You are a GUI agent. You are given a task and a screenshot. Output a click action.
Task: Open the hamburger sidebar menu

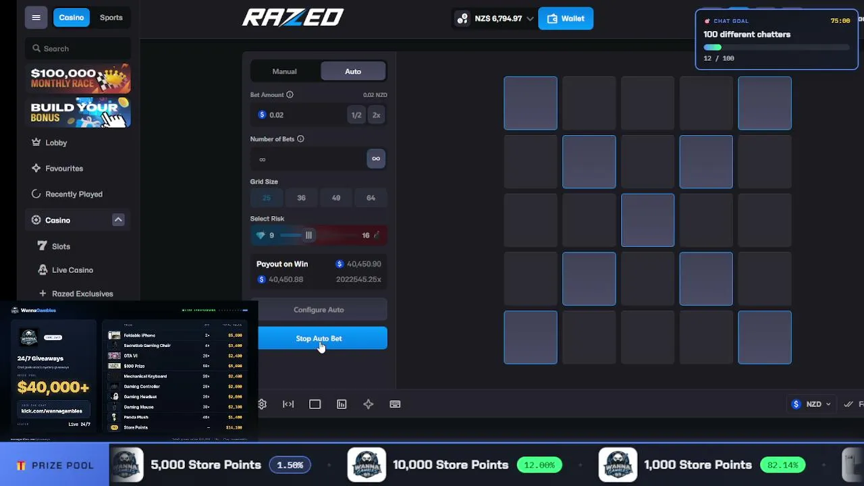tap(36, 18)
